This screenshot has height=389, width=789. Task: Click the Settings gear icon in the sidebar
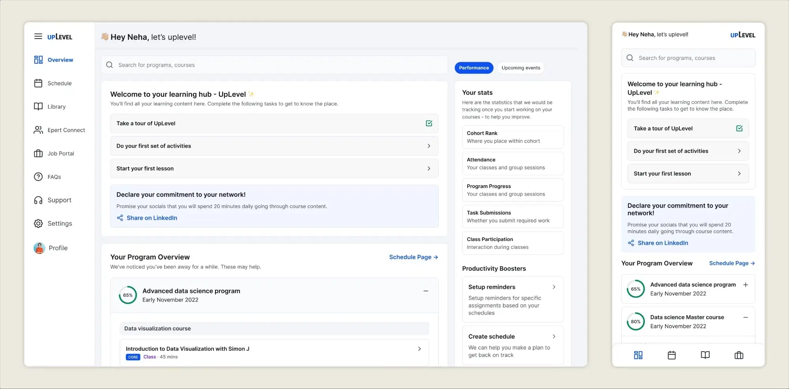(38, 224)
